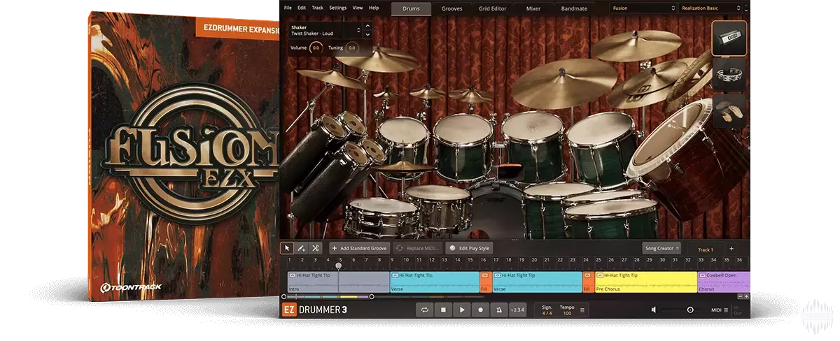Switch to the Drums tab
Image resolution: width=840 pixels, height=341 pixels.
[411, 8]
